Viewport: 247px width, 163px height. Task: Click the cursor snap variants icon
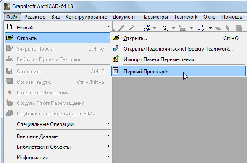(x=182, y=28)
